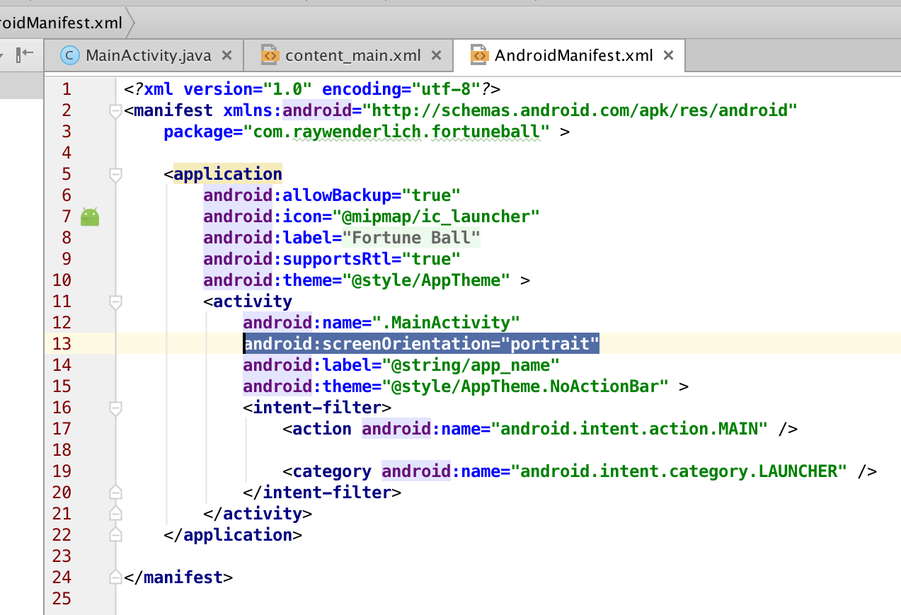Click the AndroidManifest.xml breadcrumb in the navigation bar
This screenshot has width=901, height=615.
pyautogui.click(x=62, y=23)
